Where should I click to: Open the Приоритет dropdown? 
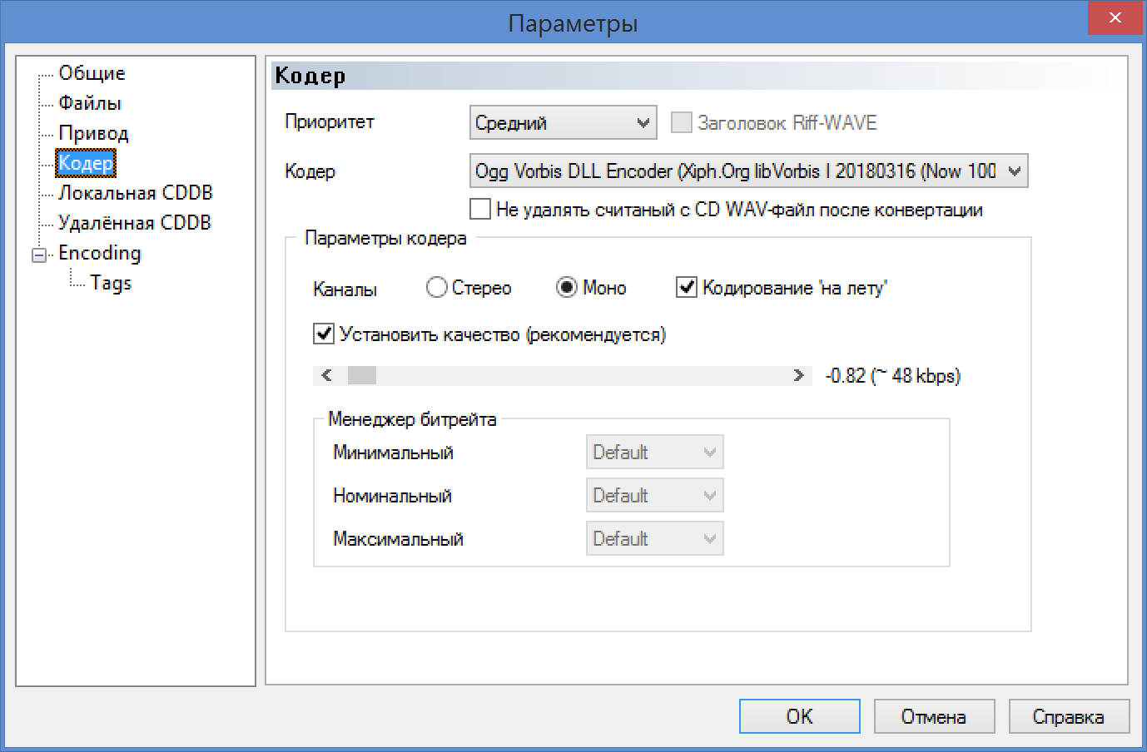(x=563, y=123)
